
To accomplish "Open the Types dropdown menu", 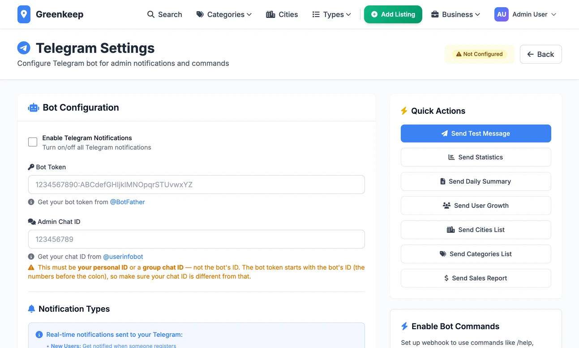I will click(x=331, y=14).
